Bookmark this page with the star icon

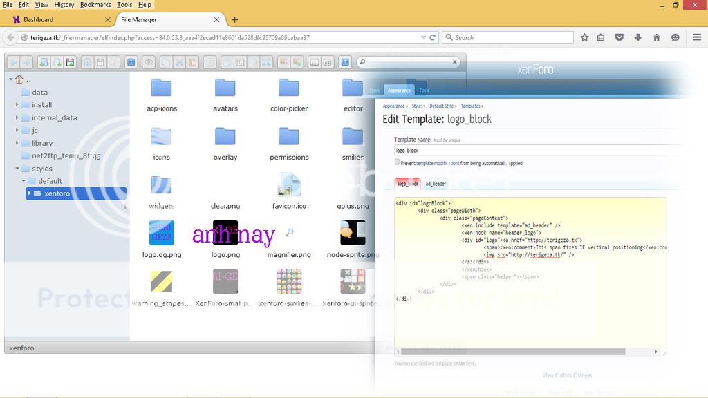tap(584, 37)
